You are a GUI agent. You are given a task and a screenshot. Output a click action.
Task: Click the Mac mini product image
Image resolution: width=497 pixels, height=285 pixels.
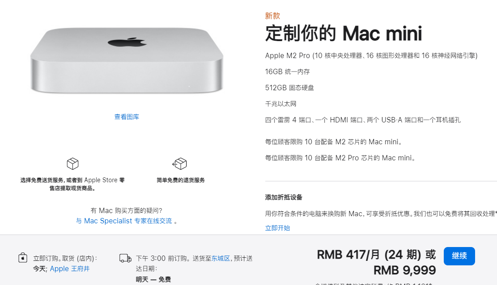click(127, 60)
